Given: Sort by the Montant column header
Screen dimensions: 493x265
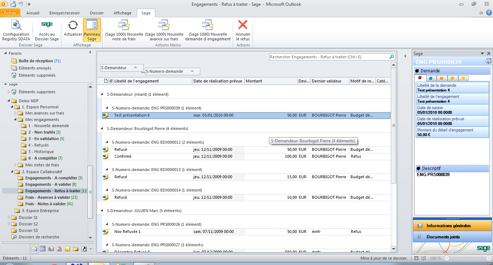Looking at the screenshot, I should click(x=271, y=81).
